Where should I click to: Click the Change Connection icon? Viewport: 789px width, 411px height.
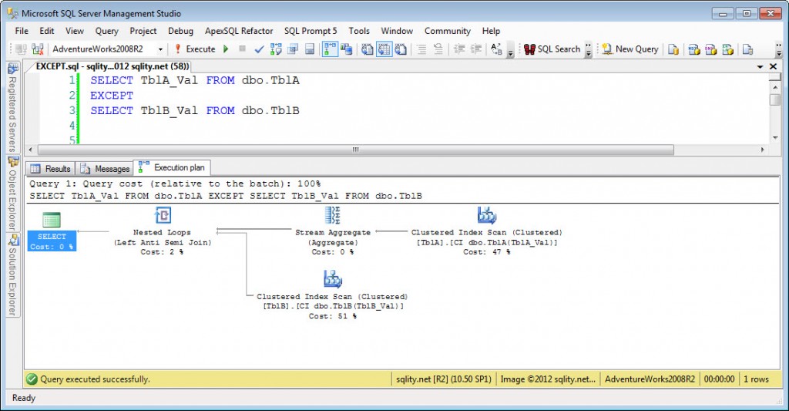tap(38, 49)
